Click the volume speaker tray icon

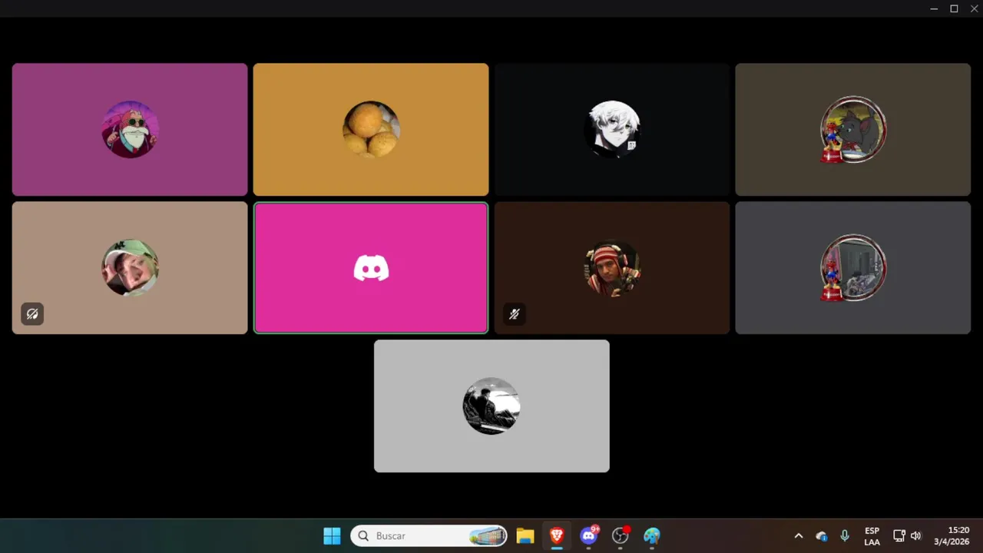click(x=915, y=535)
